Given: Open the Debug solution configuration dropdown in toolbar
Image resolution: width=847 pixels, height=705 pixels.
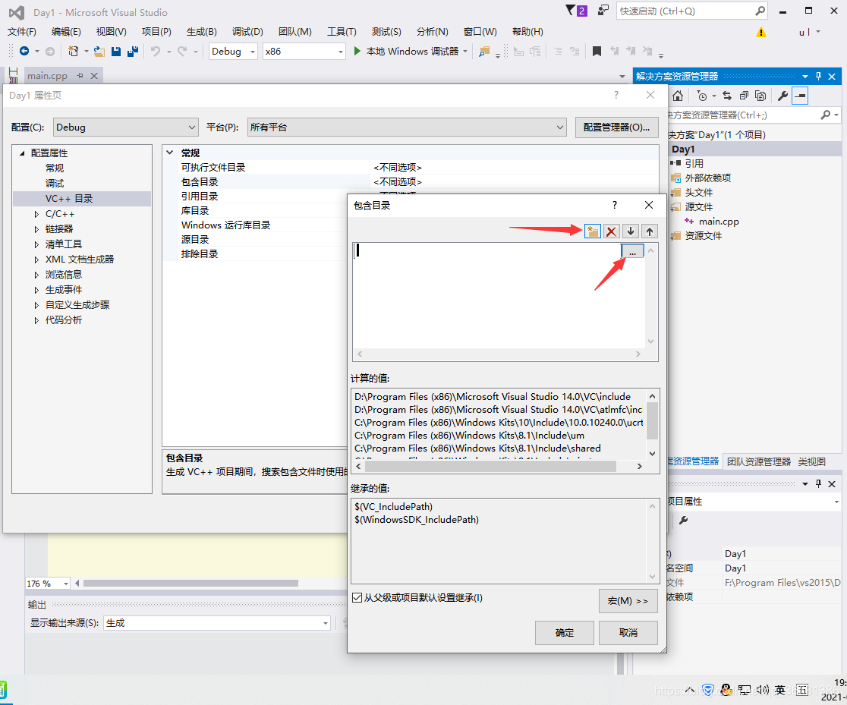Looking at the screenshot, I should pyautogui.click(x=233, y=52).
